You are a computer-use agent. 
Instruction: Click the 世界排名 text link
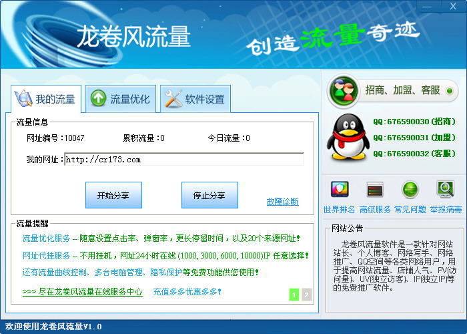tap(339, 209)
